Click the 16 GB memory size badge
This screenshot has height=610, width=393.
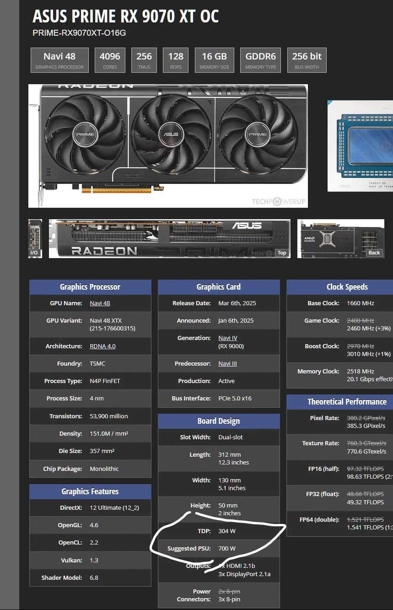click(215, 60)
